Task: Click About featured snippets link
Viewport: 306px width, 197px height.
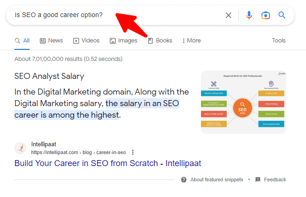Action: 217,179
